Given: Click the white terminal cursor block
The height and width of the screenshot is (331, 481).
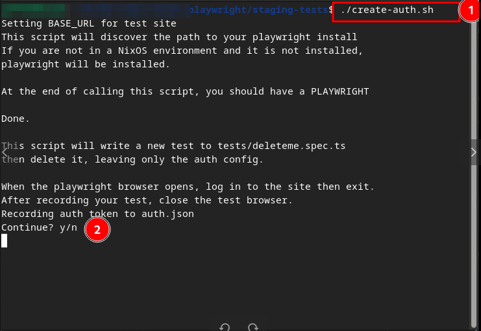Looking at the screenshot, I should pyautogui.click(x=5, y=241).
